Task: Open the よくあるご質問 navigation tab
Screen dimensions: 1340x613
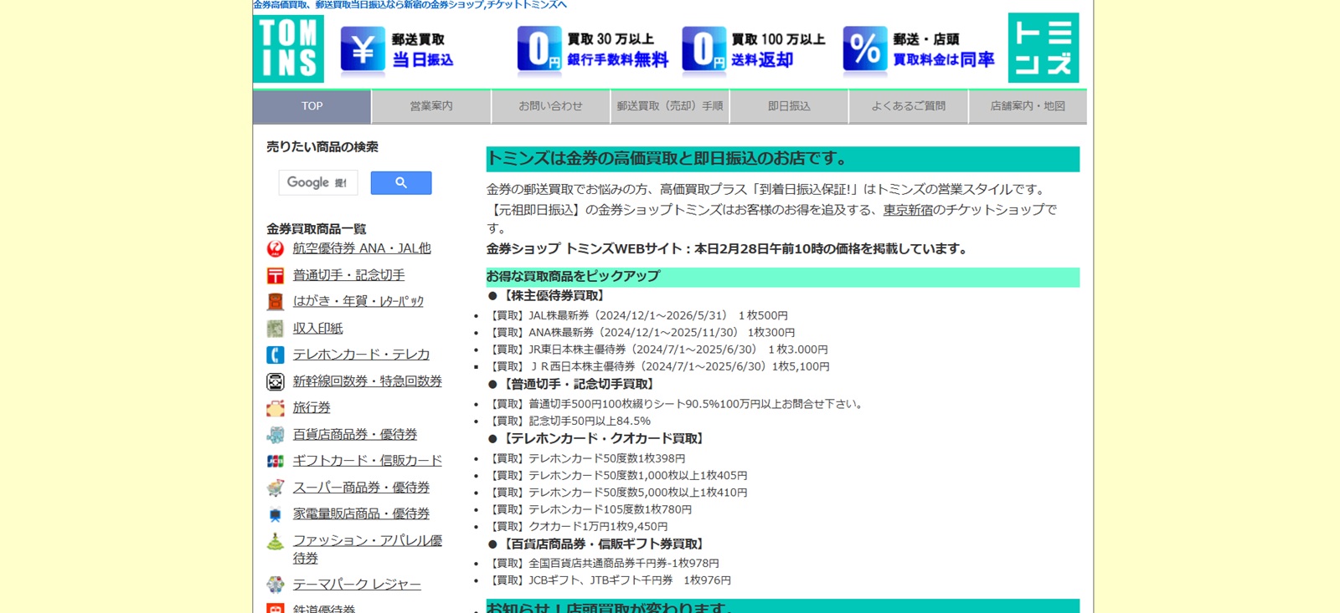Action: click(x=909, y=106)
